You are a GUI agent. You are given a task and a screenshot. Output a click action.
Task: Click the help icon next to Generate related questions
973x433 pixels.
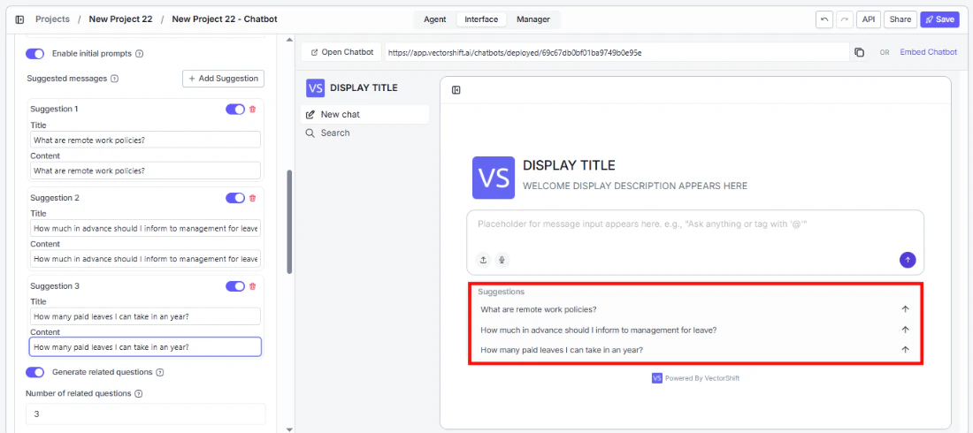(x=160, y=373)
